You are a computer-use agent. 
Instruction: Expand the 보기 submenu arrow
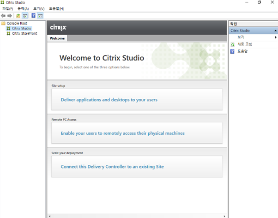click(276, 37)
